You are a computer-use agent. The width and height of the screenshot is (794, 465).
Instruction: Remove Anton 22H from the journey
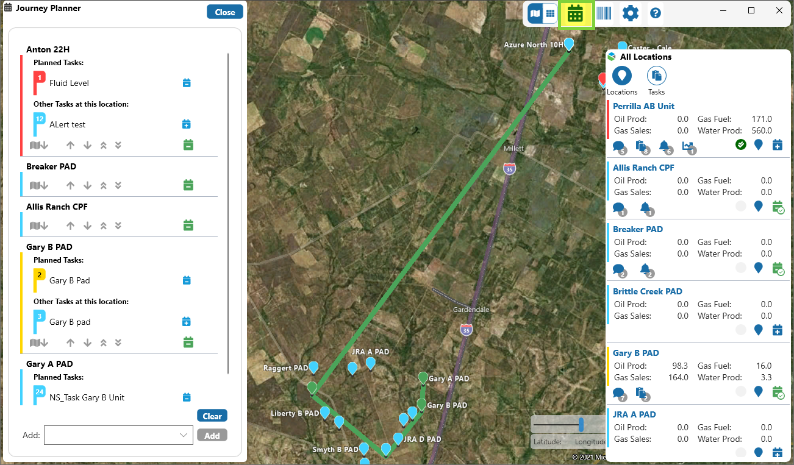tap(188, 145)
